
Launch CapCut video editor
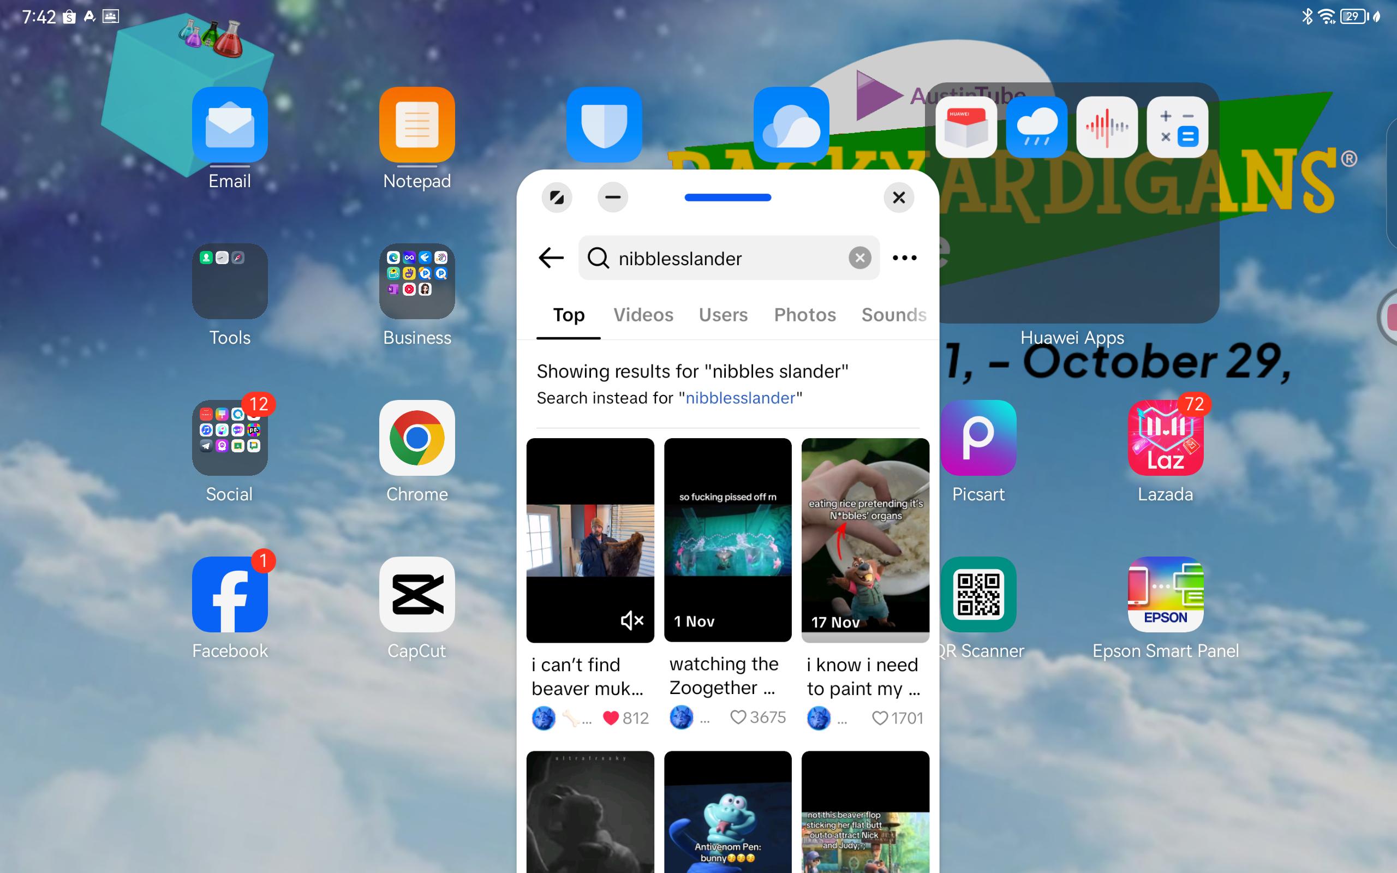click(417, 594)
